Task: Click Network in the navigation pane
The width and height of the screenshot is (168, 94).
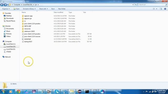Action: pyautogui.click(x=8, y=57)
